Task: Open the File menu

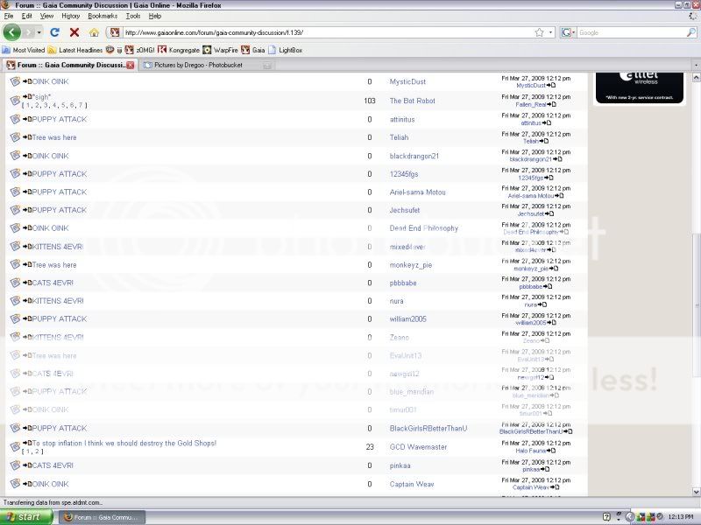Action: point(9,16)
